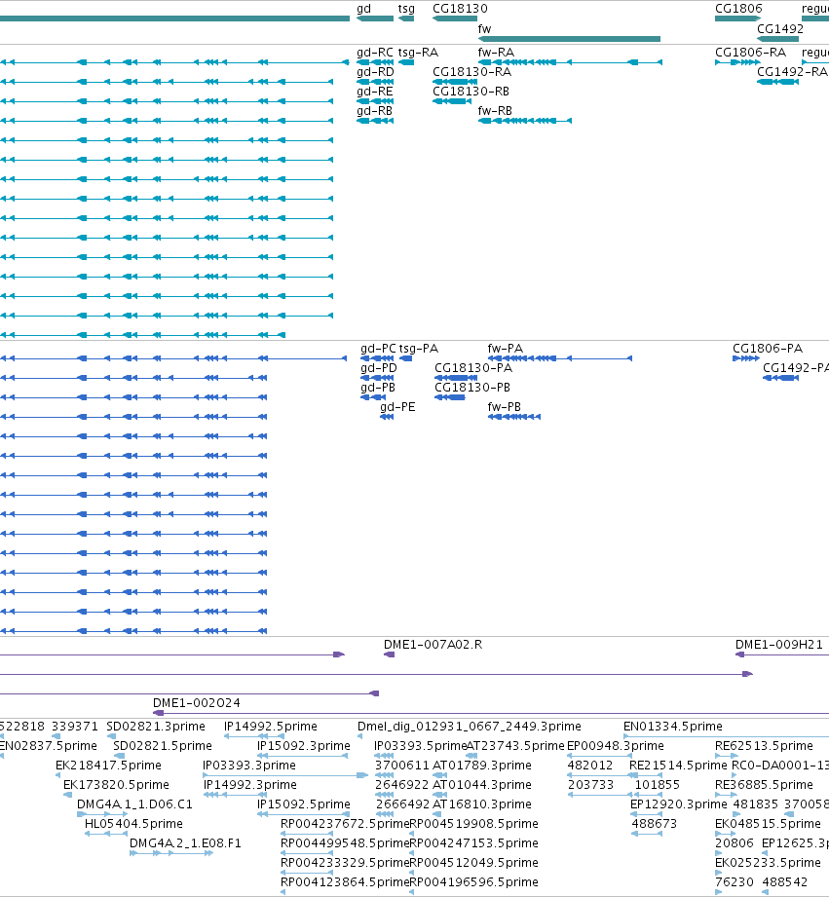Viewport: 829px width, 897px height.
Task: Select the AT16810.3prime EST label
Action: (x=482, y=804)
